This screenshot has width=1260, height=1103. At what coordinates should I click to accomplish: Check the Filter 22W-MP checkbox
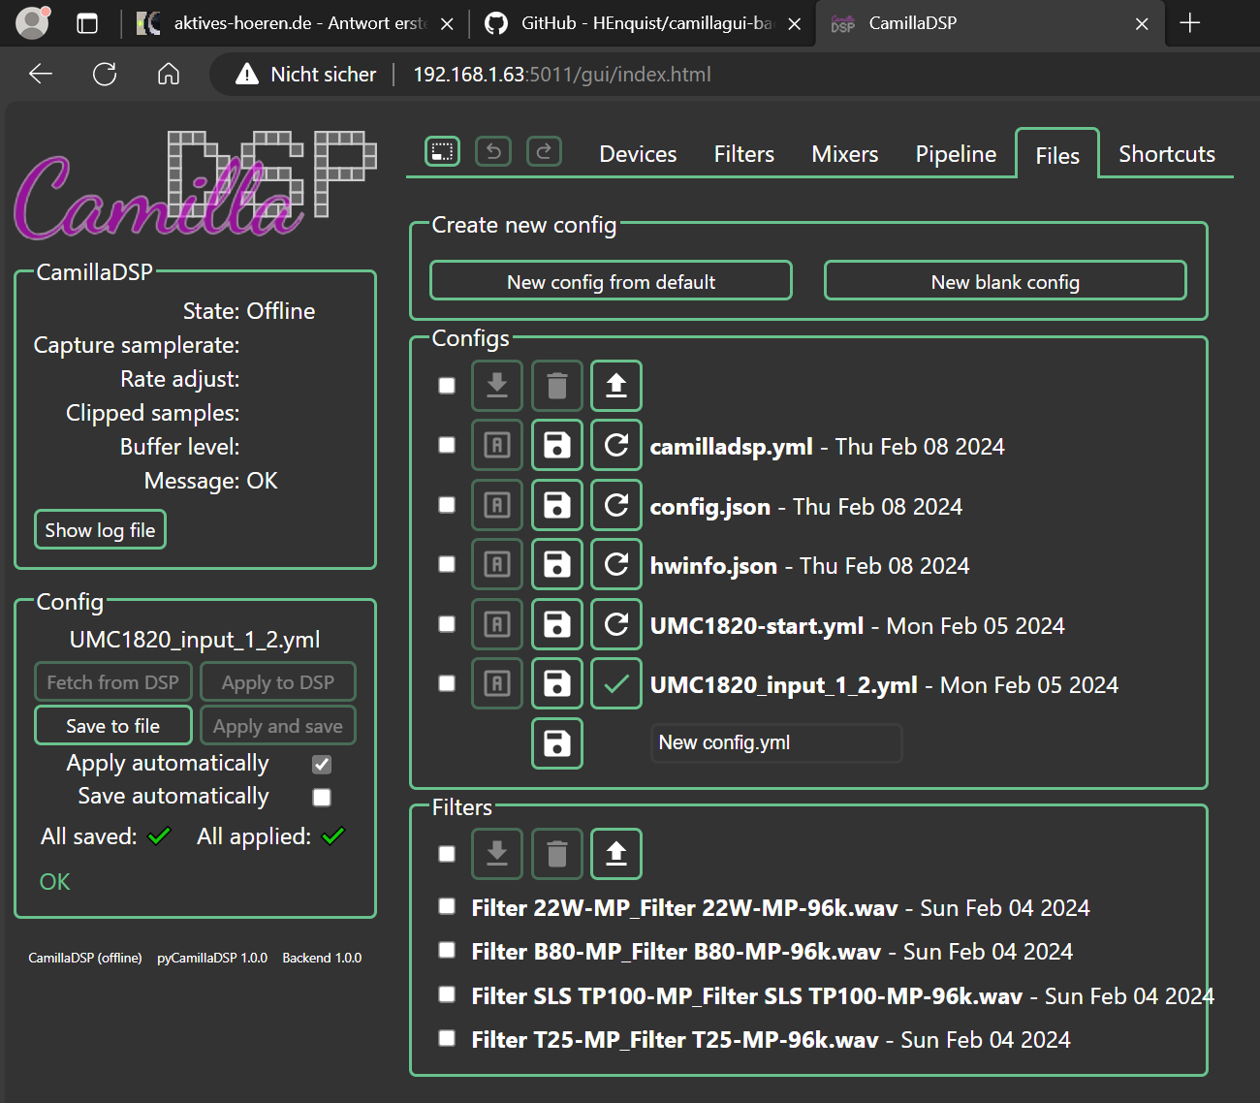click(447, 906)
